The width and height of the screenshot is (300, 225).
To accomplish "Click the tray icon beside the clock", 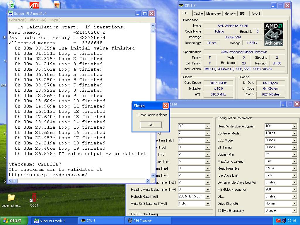I will click(284, 221).
